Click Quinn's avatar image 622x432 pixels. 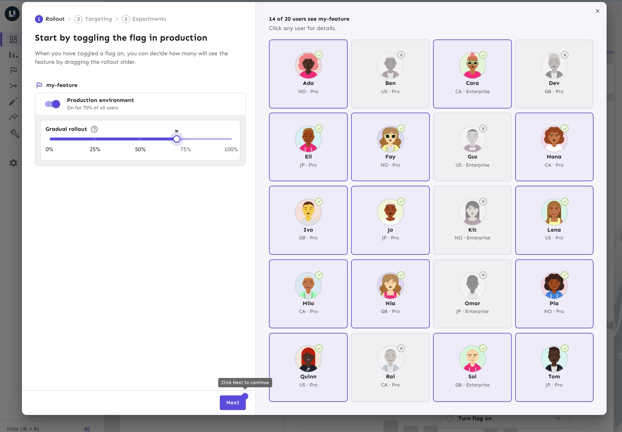(308, 359)
